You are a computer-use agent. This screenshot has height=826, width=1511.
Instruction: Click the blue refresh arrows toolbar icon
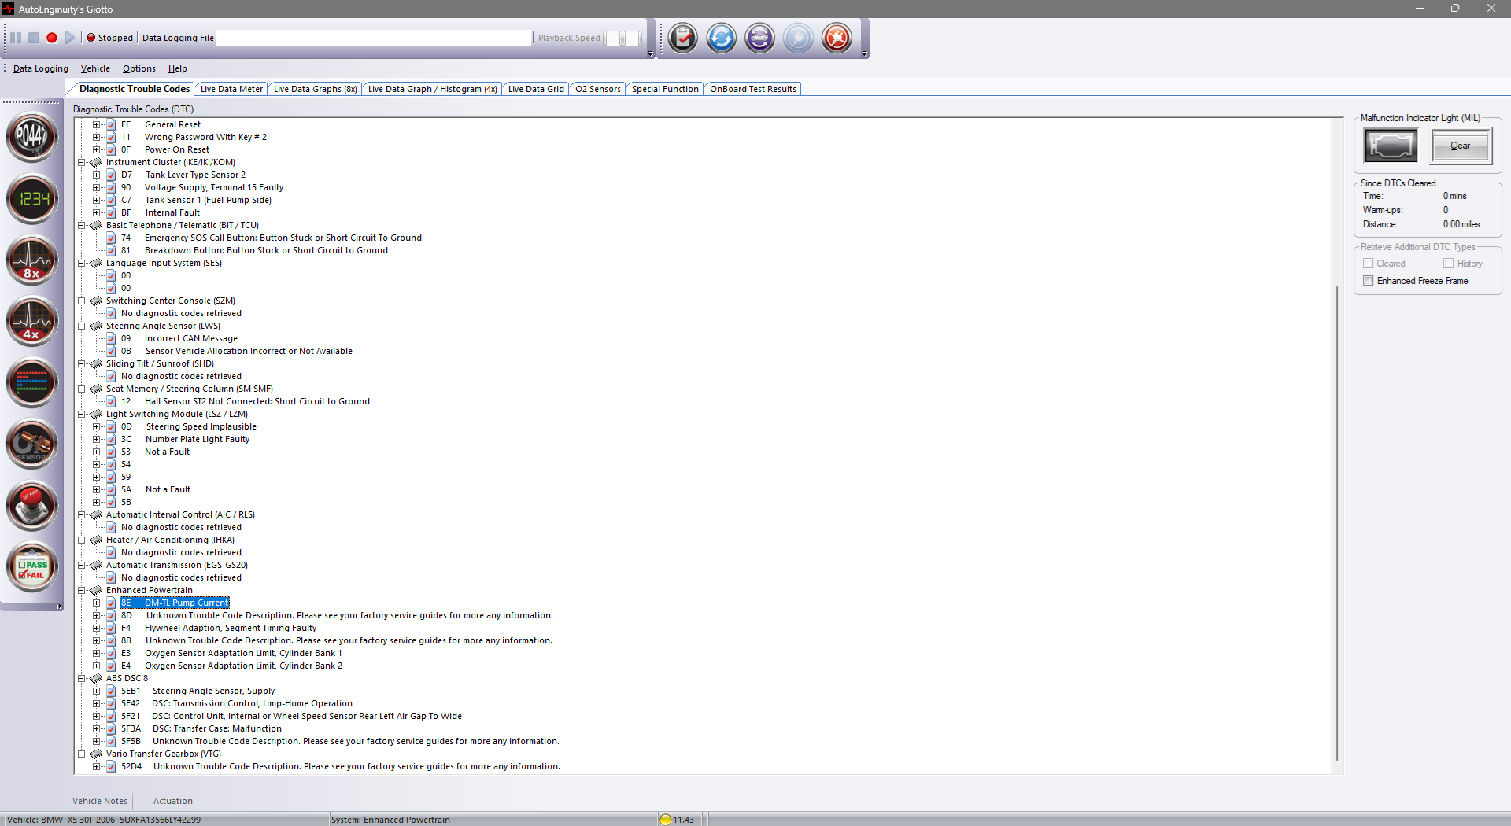click(x=722, y=38)
